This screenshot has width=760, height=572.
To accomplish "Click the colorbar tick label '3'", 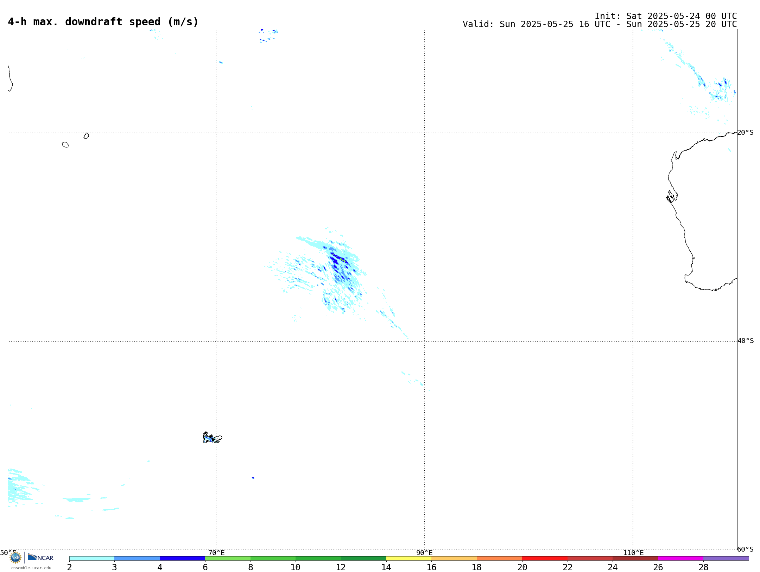I will tap(114, 567).
